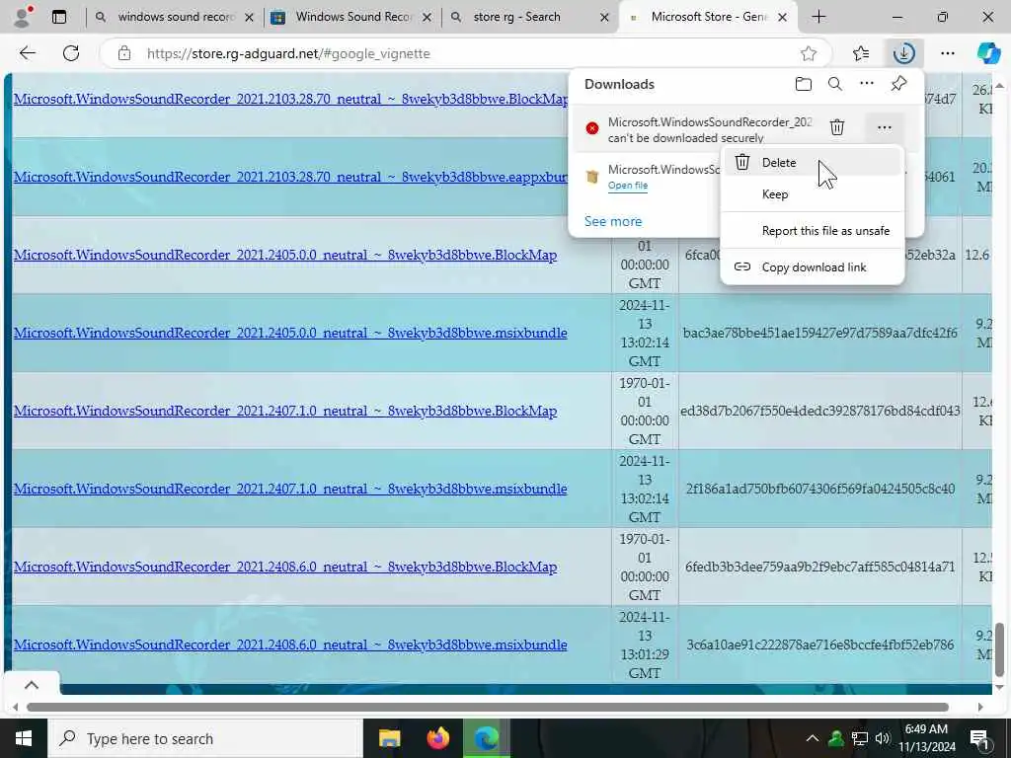Image resolution: width=1011 pixels, height=758 pixels.
Task: Go back with the back arrow
Action: click(x=27, y=53)
